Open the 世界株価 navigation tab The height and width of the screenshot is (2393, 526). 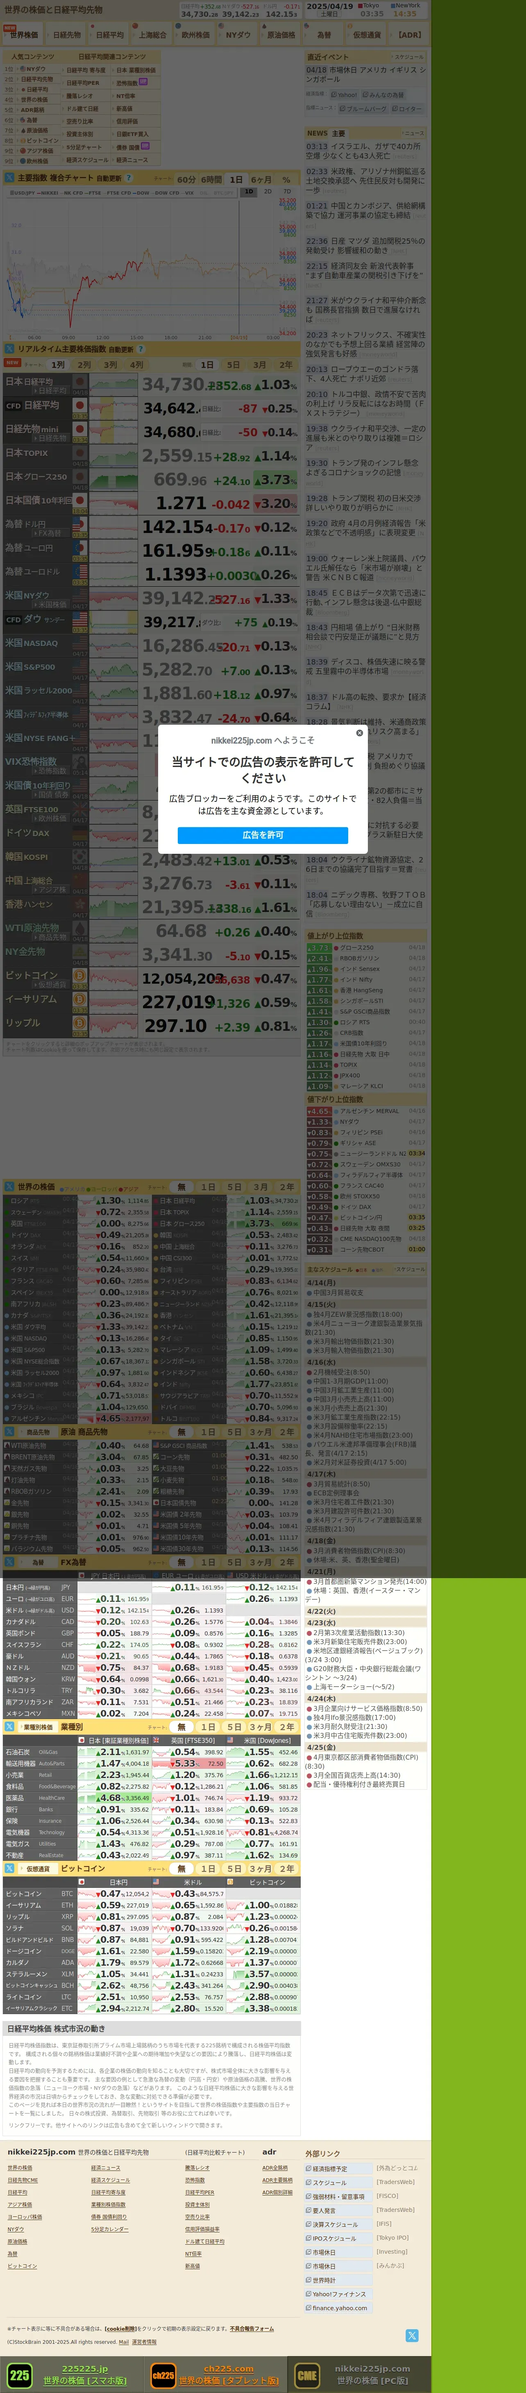pyautogui.click(x=24, y=34)
